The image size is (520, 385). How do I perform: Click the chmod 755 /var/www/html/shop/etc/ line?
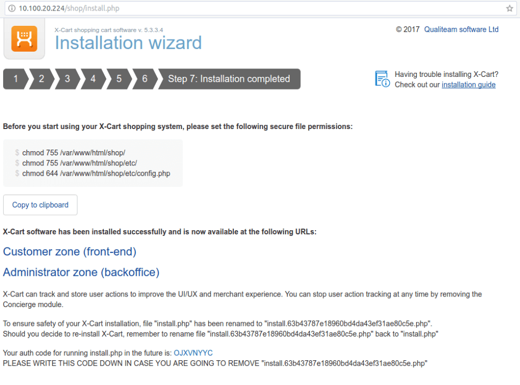[80, 163]
